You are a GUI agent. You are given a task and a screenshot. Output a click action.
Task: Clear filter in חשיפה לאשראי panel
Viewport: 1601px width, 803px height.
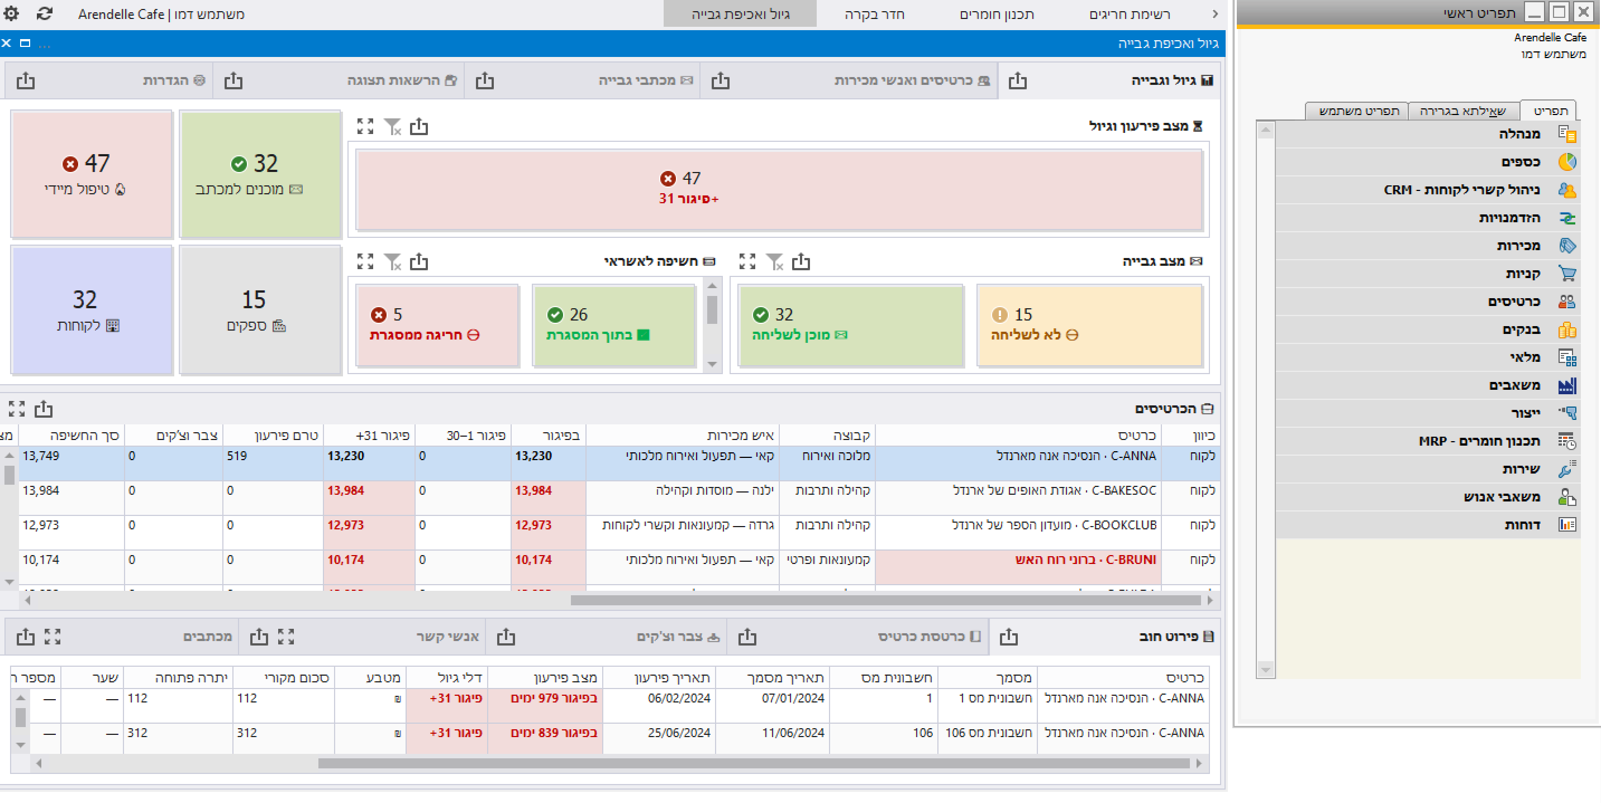click(x=393, y=261)
